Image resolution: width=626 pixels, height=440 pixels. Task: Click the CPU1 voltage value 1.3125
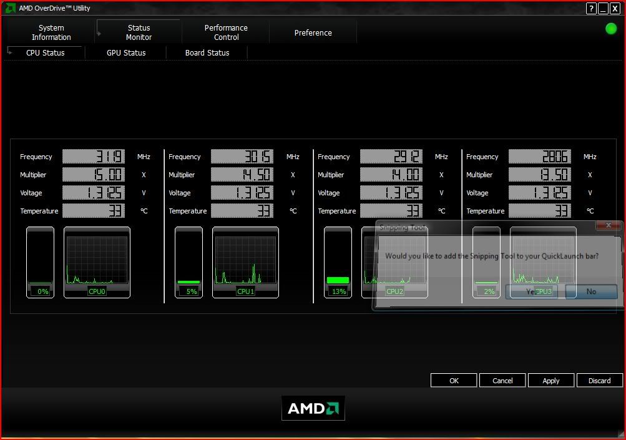pos(242,192)
